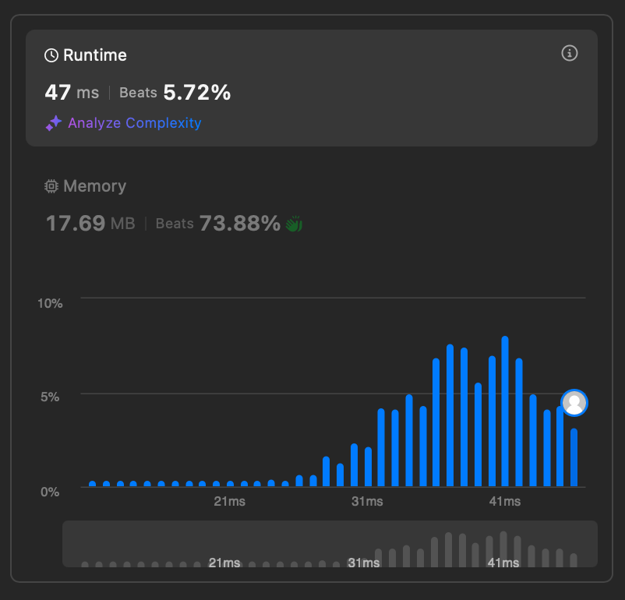Click the Memory chip icon
625x600 pixels.
51,186
